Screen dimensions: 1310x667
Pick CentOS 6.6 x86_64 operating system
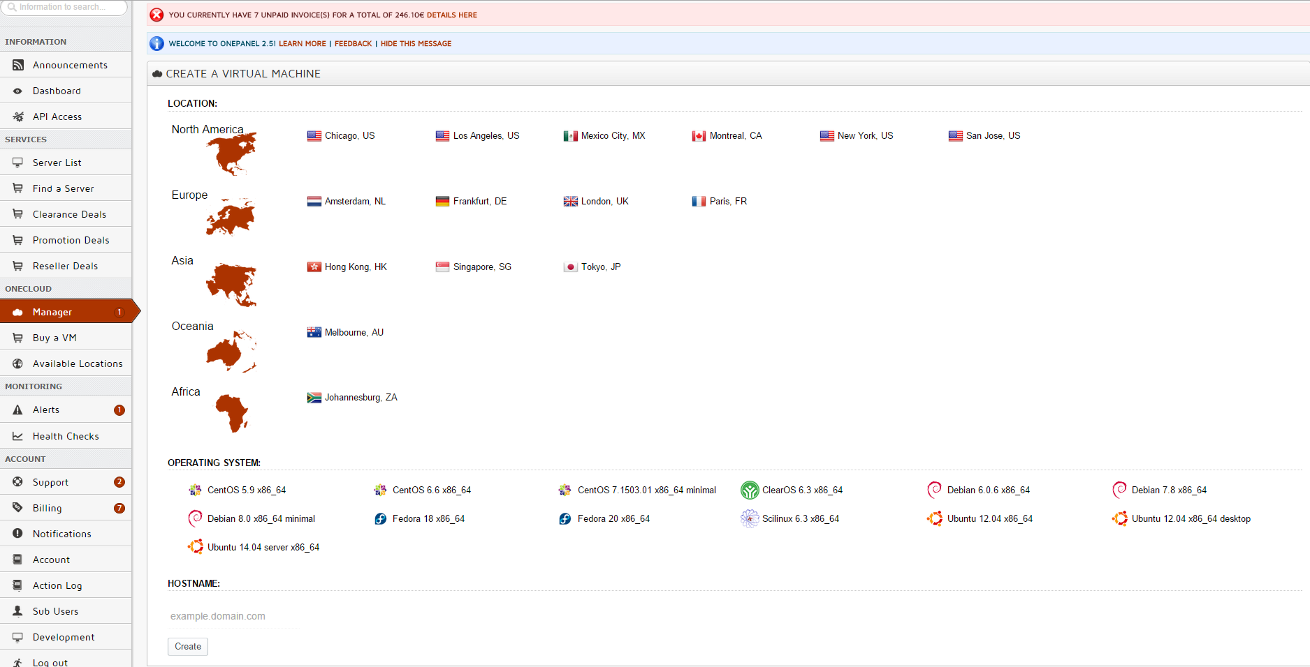point(431,490)
